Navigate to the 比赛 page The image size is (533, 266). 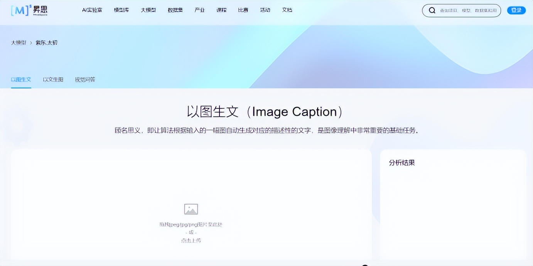(243, 10)
